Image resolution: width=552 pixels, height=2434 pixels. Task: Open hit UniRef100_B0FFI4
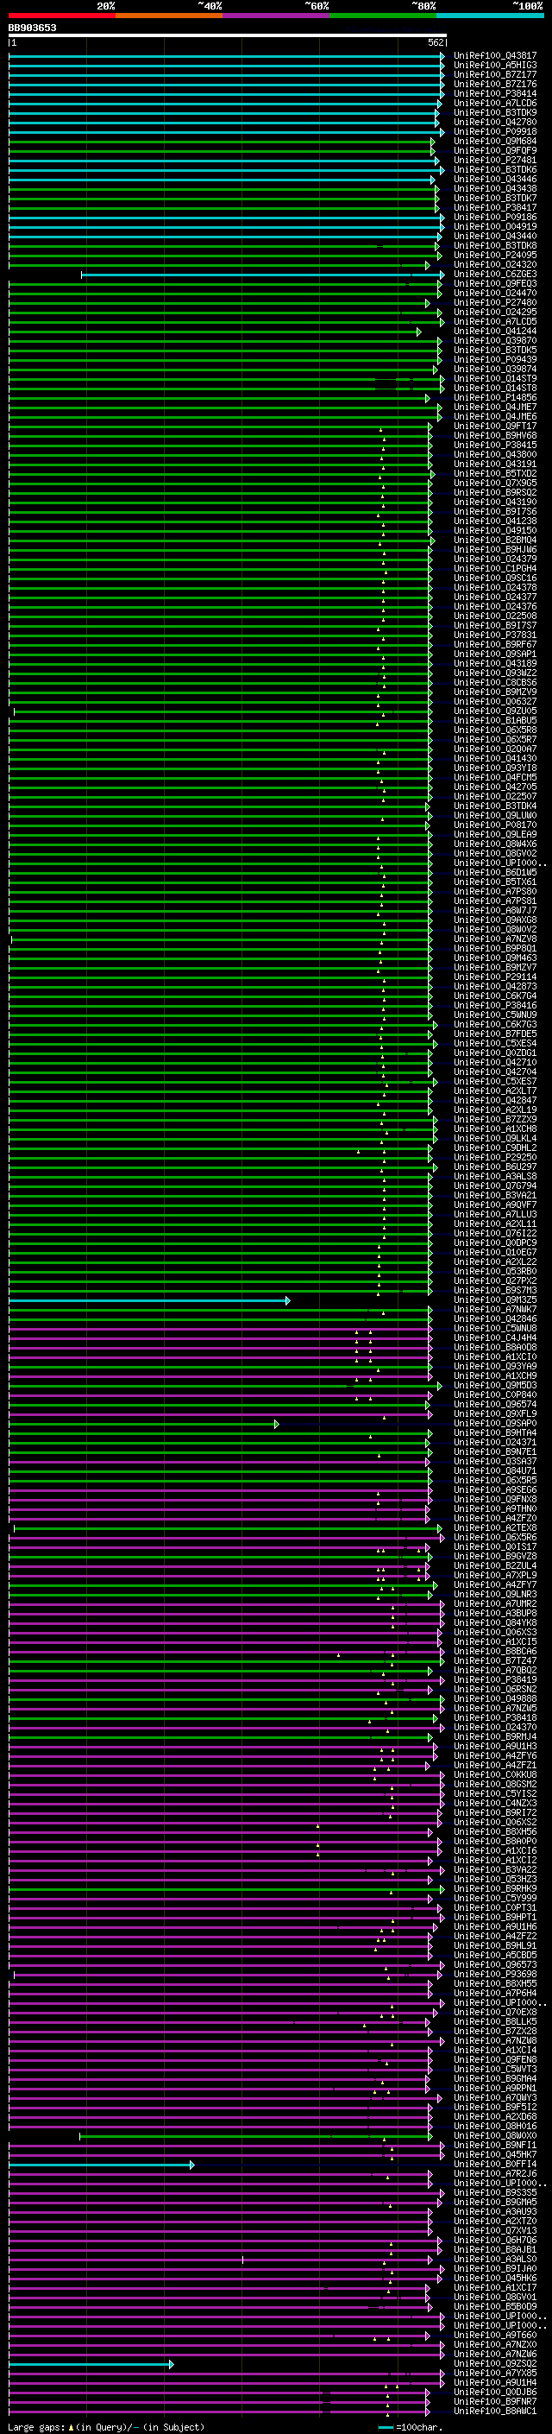(495, 2164)
